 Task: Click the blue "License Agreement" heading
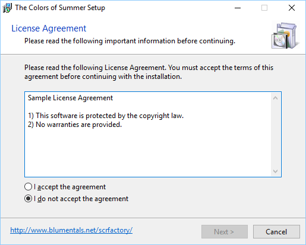click(x=49, y=28)
